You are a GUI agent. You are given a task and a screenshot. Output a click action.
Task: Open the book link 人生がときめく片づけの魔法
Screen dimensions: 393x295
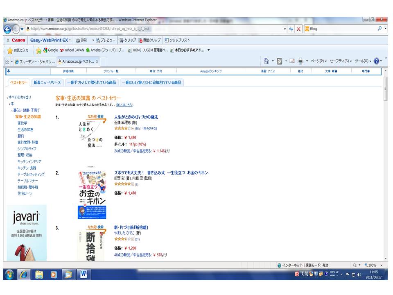click(136, 117)
